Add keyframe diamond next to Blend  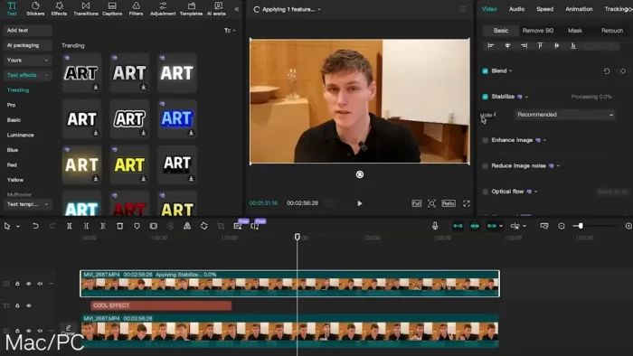click(x=623, y=71)
